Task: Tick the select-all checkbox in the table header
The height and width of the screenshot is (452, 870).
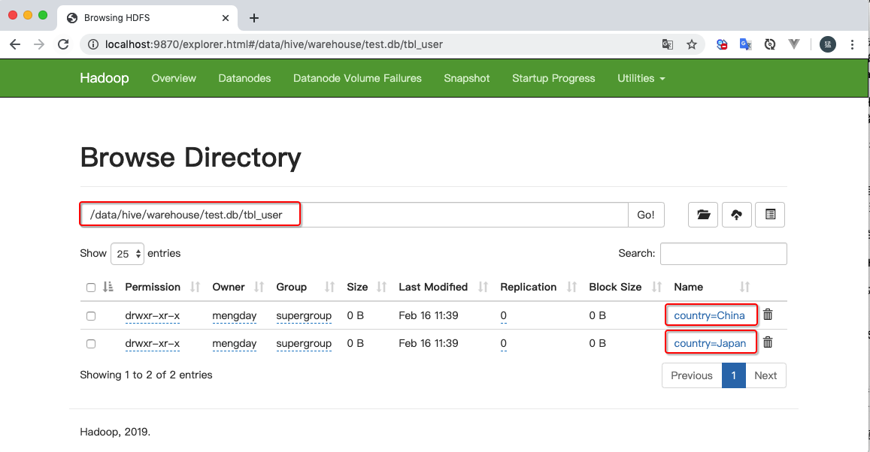Action: (x=91, y=288)
